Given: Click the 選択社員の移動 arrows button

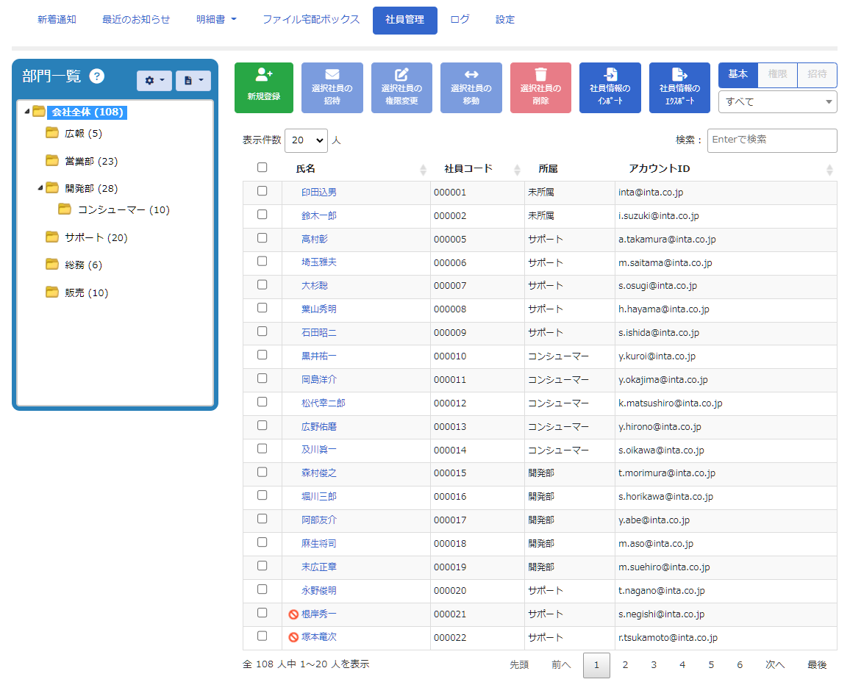Looking at the screenshot, I should (471, 87).
